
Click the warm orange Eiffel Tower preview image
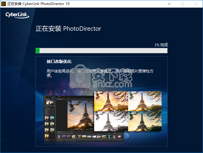coord(111,101)
